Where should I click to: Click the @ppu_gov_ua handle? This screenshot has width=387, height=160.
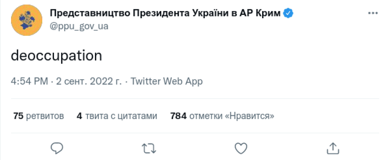point(79,26)
